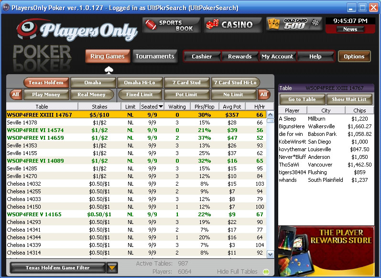
Task: Open the Texas Hold'em Game Filter dropdown
Action: pyautogui.click(x=58, y=267)
